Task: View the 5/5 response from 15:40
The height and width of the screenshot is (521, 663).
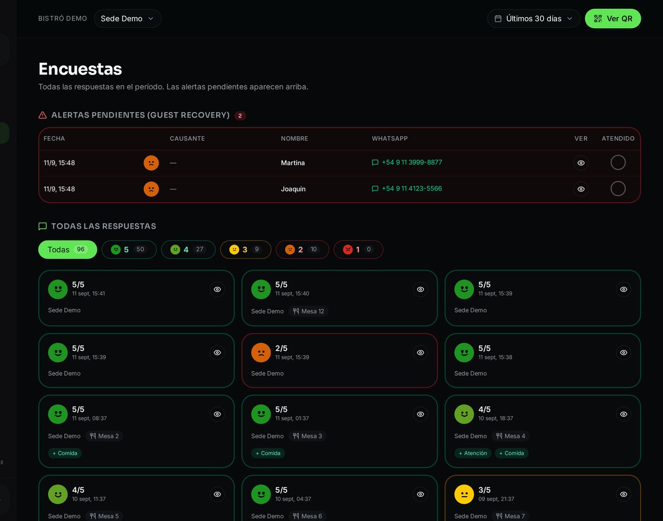Action: [x=420, y=289]
